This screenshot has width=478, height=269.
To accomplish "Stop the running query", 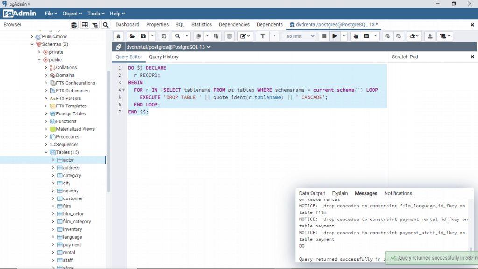I will point(324,36).
